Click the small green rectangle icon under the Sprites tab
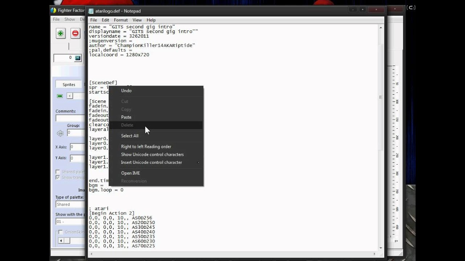 (x=60, y=96)
